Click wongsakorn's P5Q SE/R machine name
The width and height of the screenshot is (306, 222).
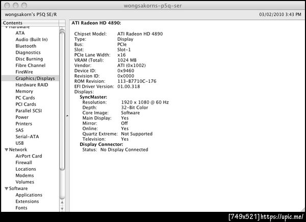31,15
